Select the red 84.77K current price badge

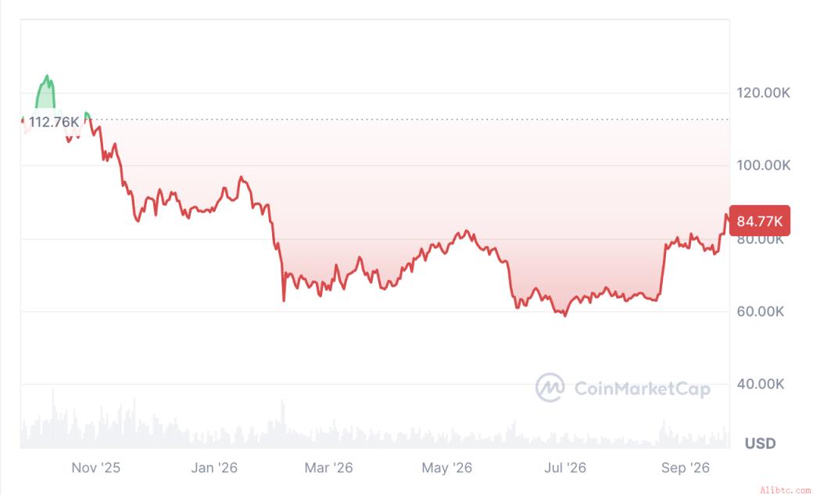pyautogui.click(x=760, y=221)
